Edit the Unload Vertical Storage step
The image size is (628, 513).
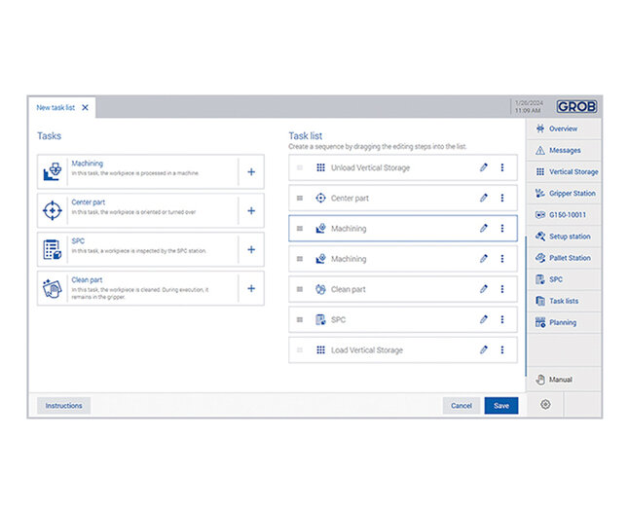pos(484,167)
